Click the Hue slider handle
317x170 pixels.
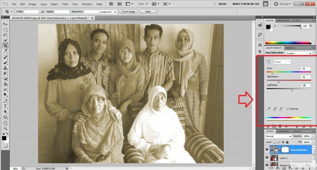[272, 73]
